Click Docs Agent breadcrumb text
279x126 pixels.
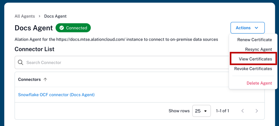point(55,16)
